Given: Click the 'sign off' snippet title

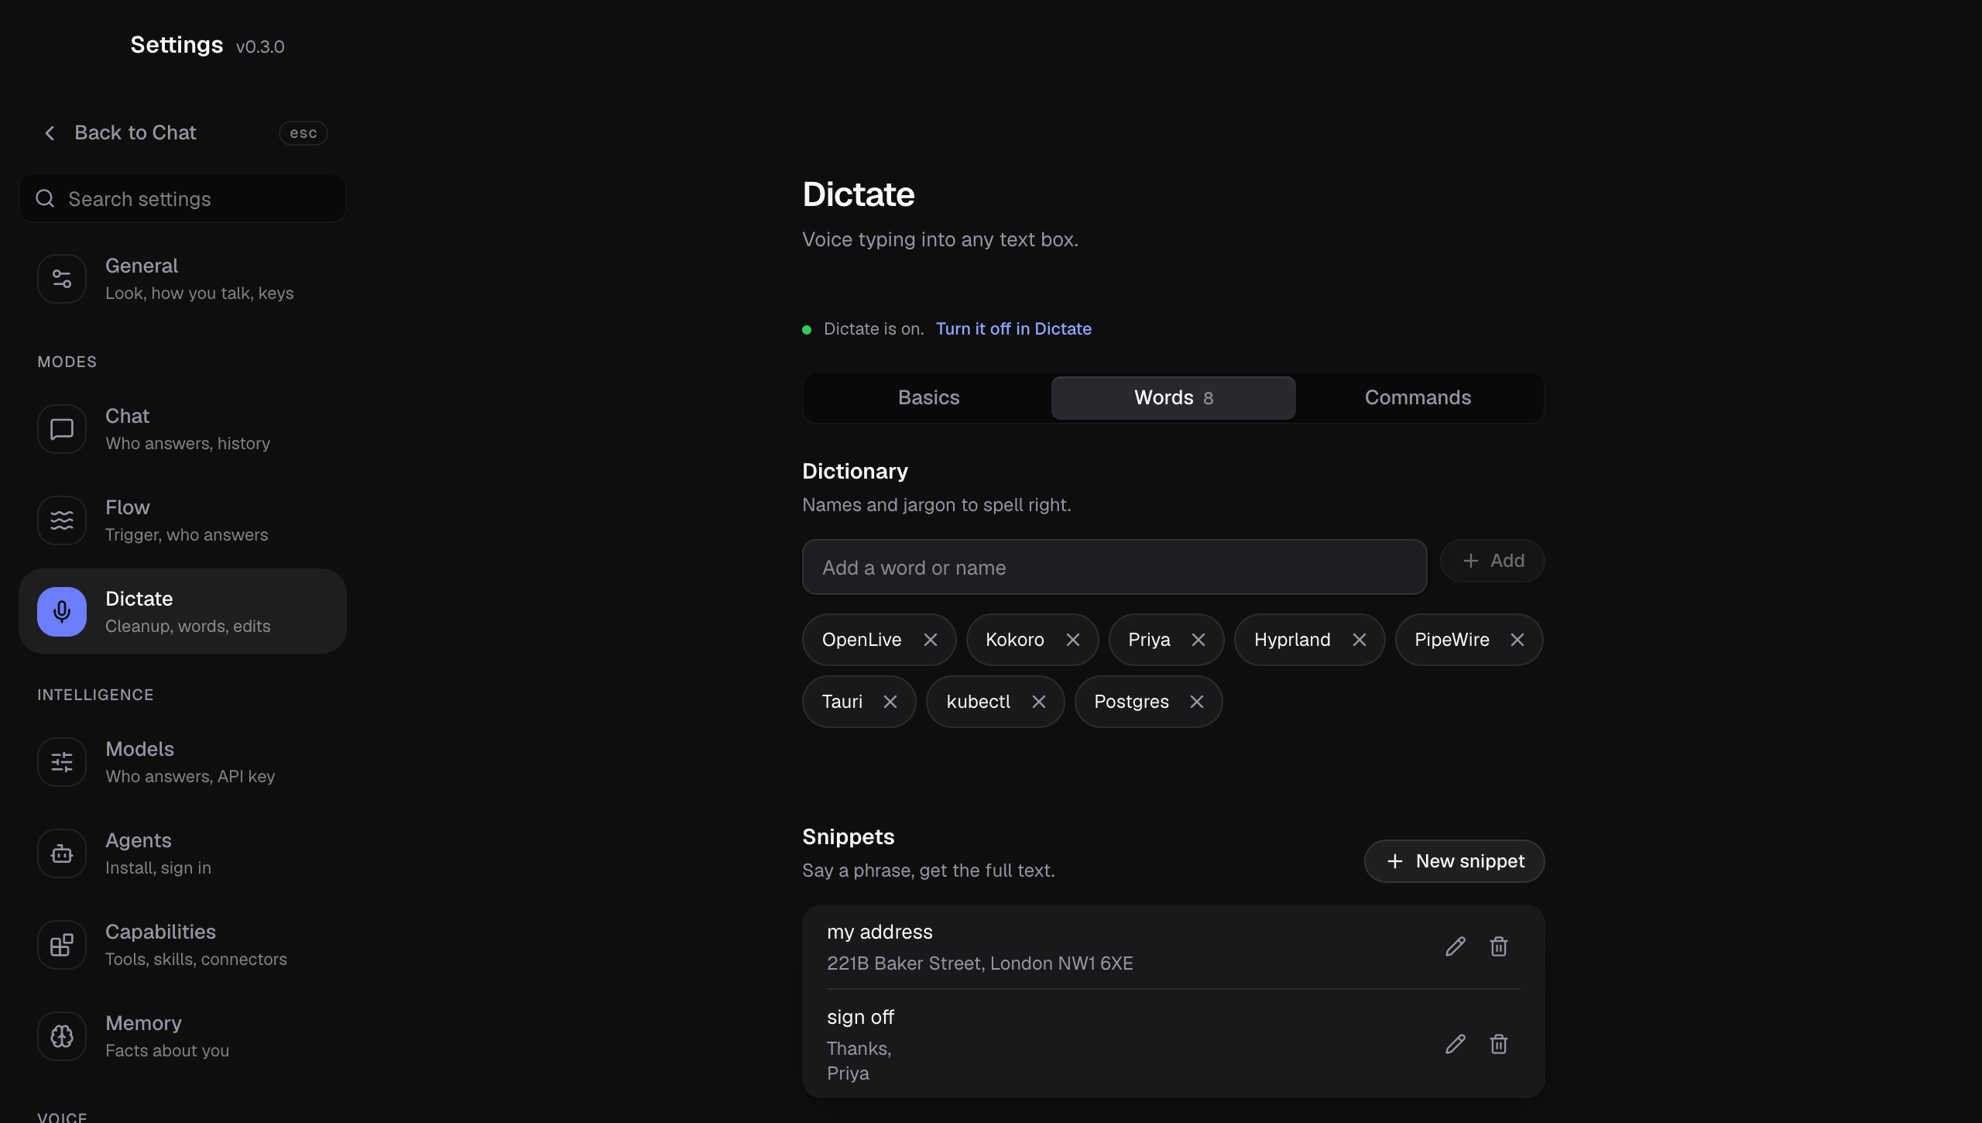Looking at the screenshot, I should (x=860, y=1017).
